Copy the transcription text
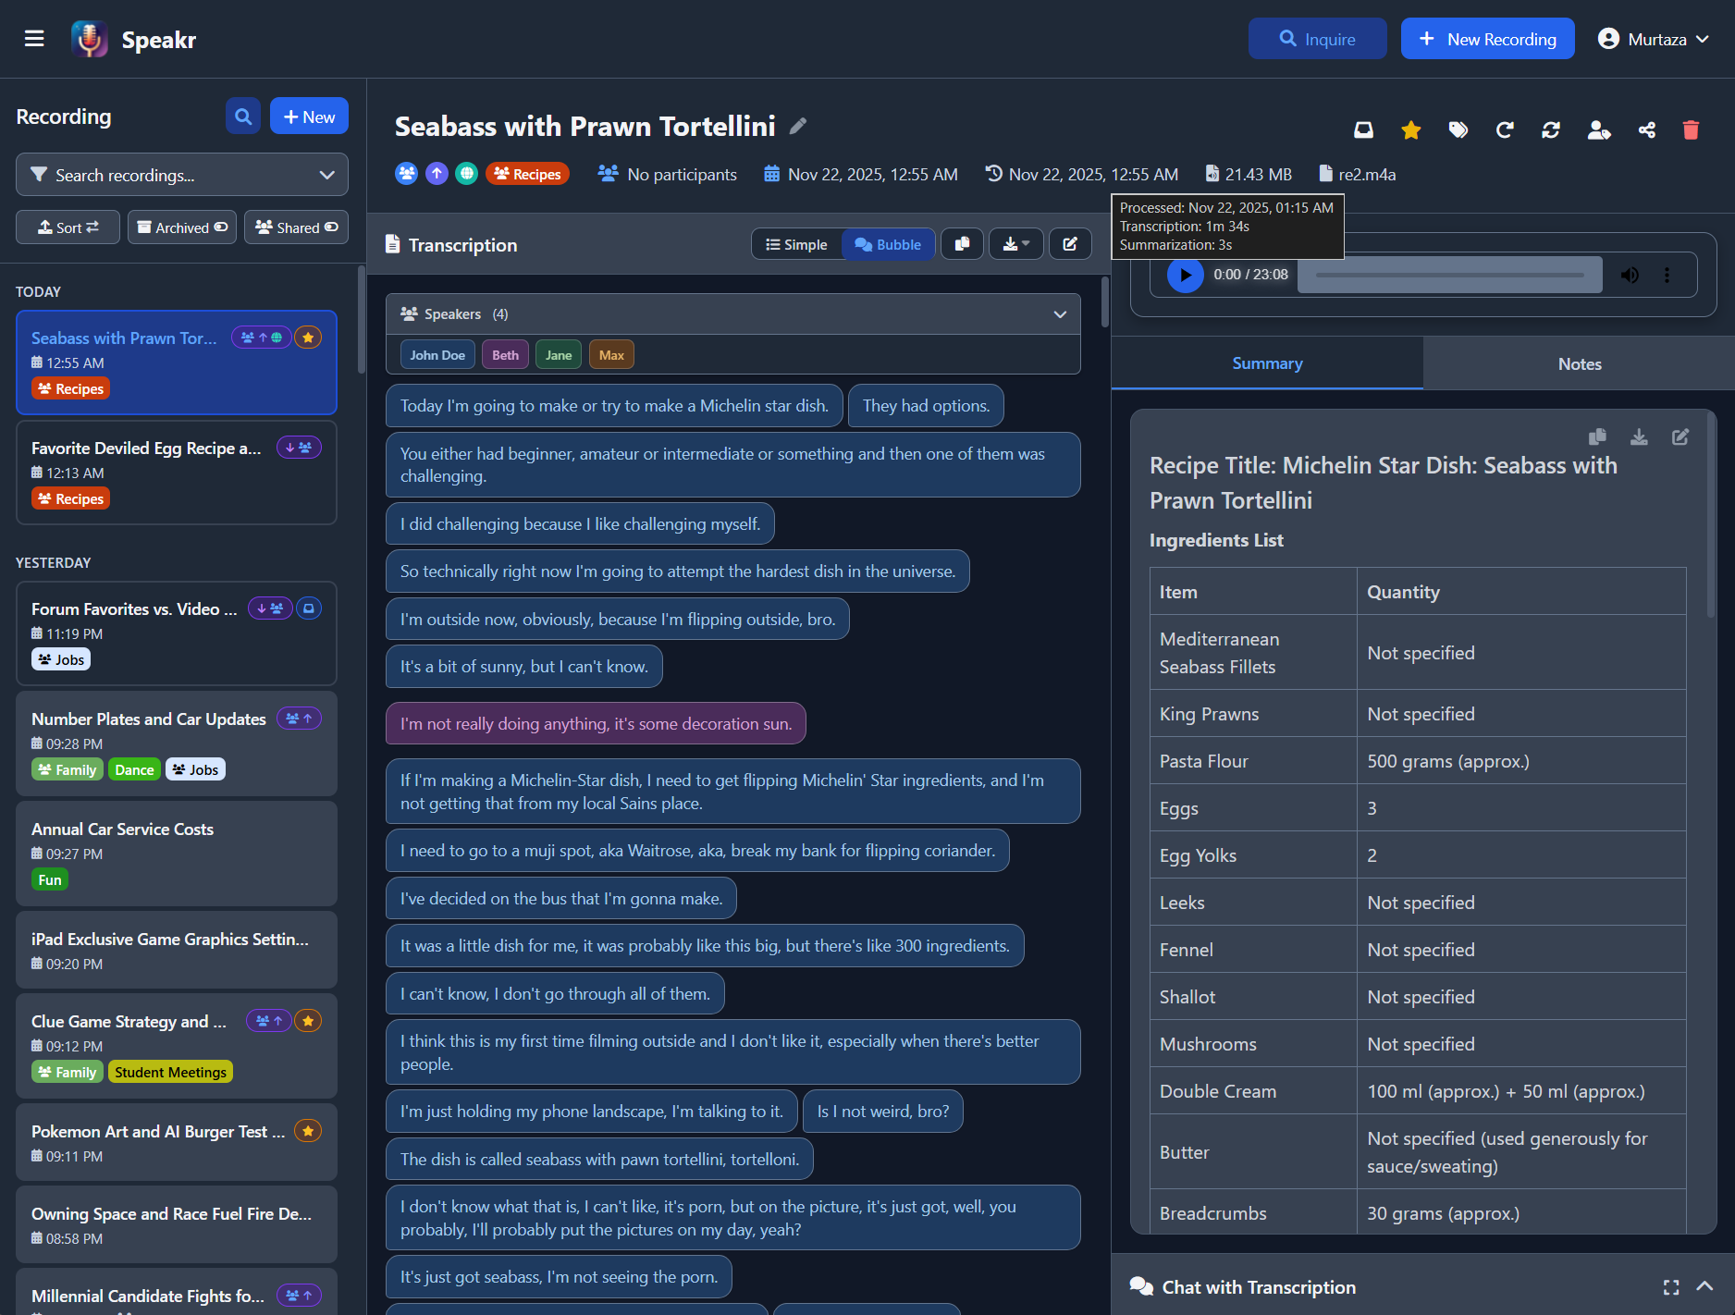Screen dimensions: 1735x1315 [x=962, y=243]
